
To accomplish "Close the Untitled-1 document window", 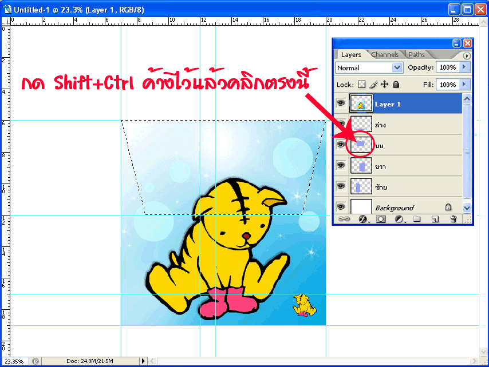I will [x=480, y=10].
